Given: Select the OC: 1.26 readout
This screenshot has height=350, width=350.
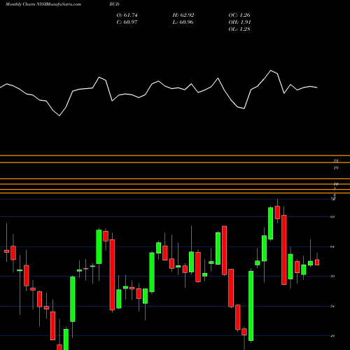Looking at the screenshot, I should tap(239, 15).
